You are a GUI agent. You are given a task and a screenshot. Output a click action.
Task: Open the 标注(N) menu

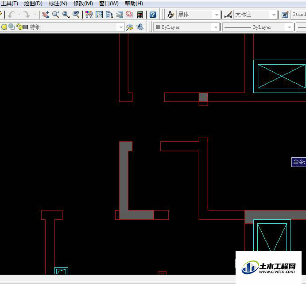(x=58, y=4)
